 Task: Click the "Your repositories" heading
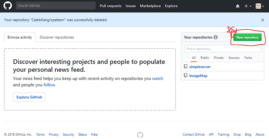[x=198, y=37]
